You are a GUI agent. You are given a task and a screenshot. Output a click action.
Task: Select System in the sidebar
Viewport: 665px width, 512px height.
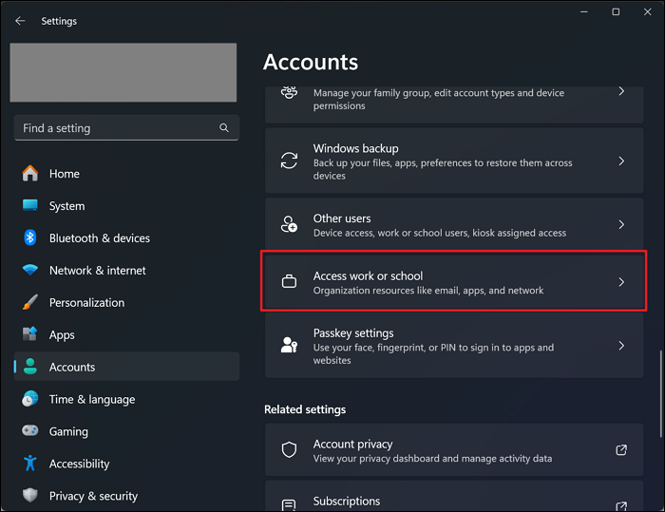pos(66,206)
